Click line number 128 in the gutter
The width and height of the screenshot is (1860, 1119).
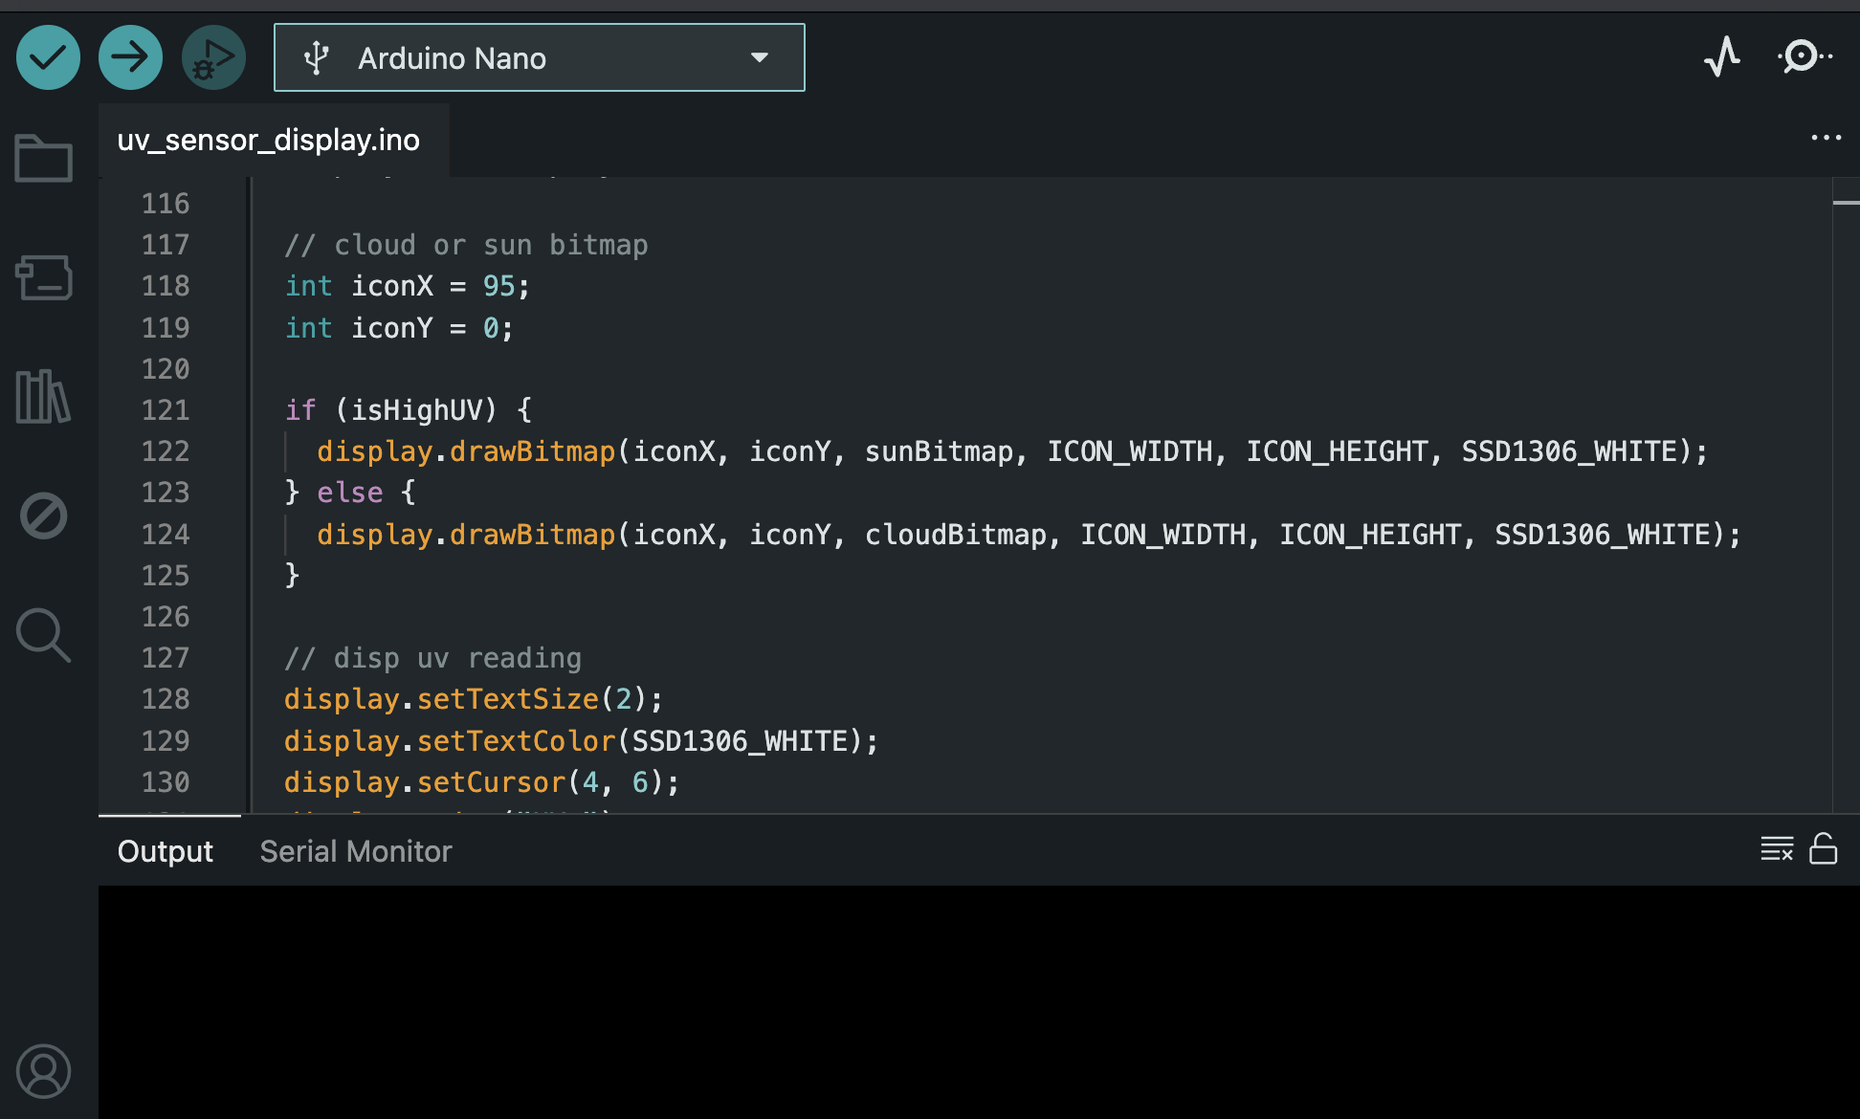click(166, 699)
